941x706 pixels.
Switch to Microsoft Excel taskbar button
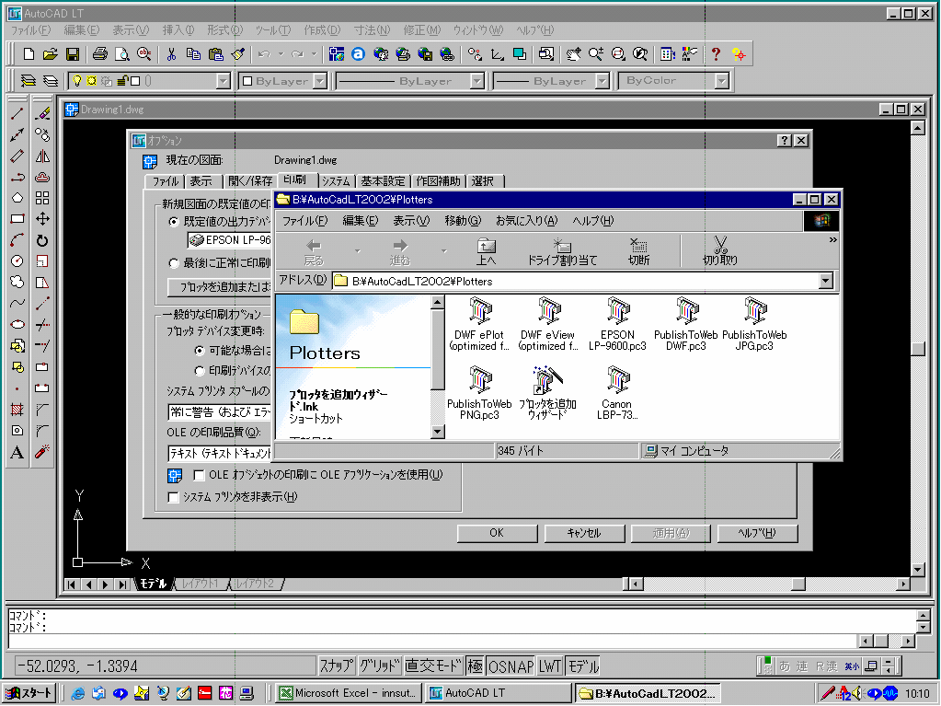coord(349,693)
